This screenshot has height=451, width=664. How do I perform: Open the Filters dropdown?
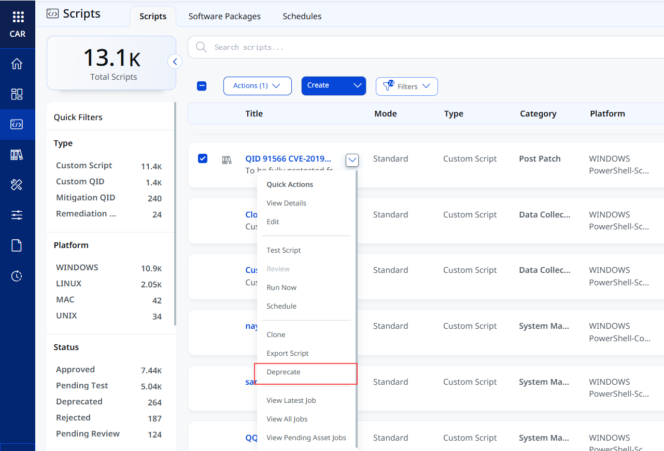tap(407, 86)
